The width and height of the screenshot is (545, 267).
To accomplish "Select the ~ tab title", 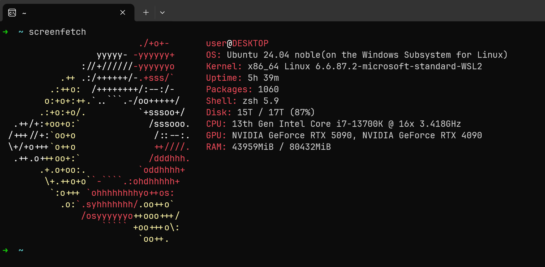I will (x=24, y=13).
